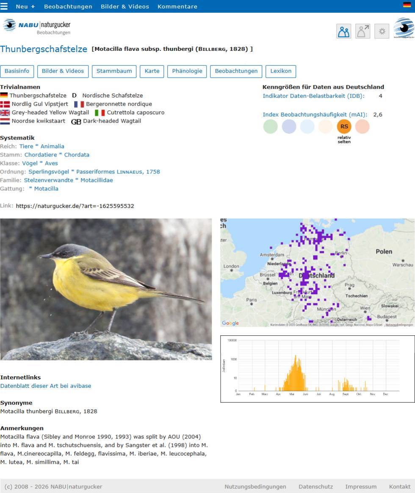
Task: Open the Sperlingsvögel order link
Action: click(x=49, y=172)
